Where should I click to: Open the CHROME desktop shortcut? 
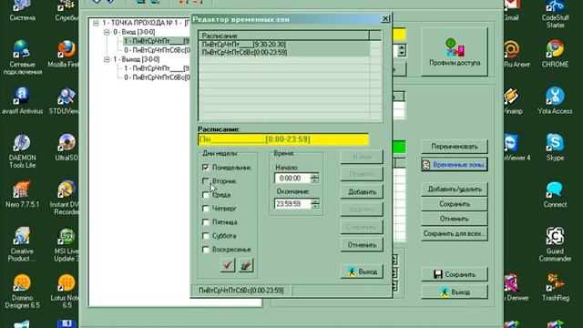(555, 54)
